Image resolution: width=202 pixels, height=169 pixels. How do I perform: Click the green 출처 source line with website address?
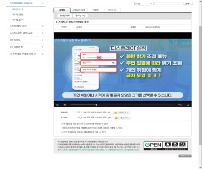(98, 150)
